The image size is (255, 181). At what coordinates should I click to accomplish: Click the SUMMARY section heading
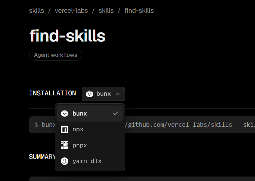[x=42, y=157]
